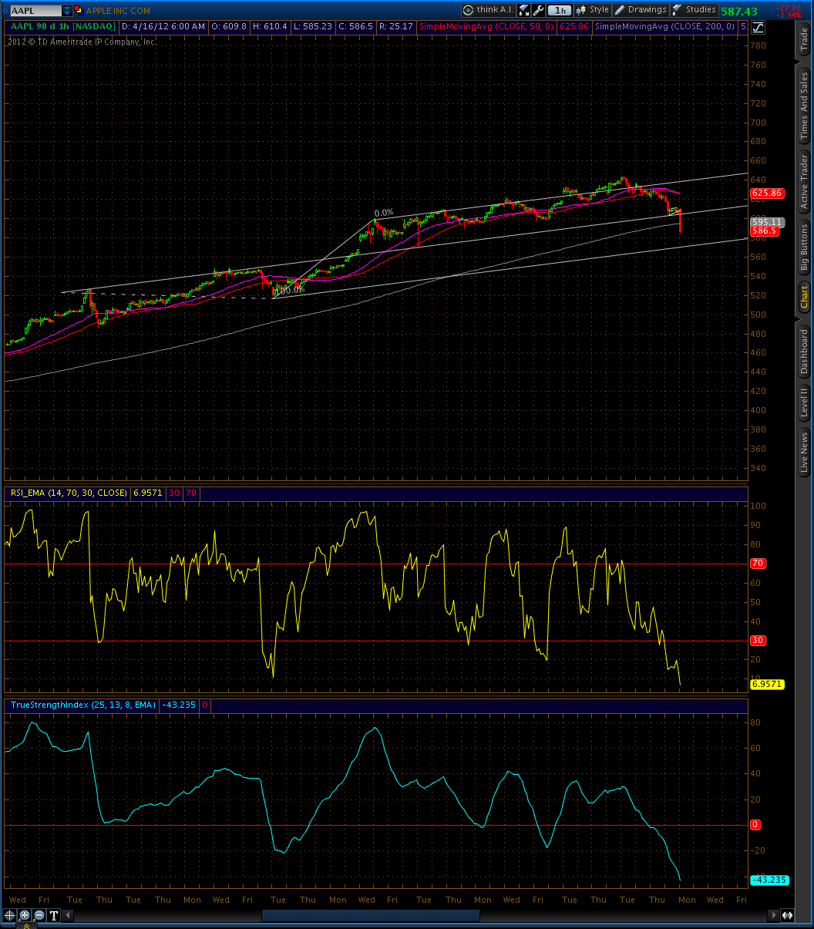The image size is (814, 929).
Task: Click the O: 609.8 open value
Action: [x=229, y=26]
